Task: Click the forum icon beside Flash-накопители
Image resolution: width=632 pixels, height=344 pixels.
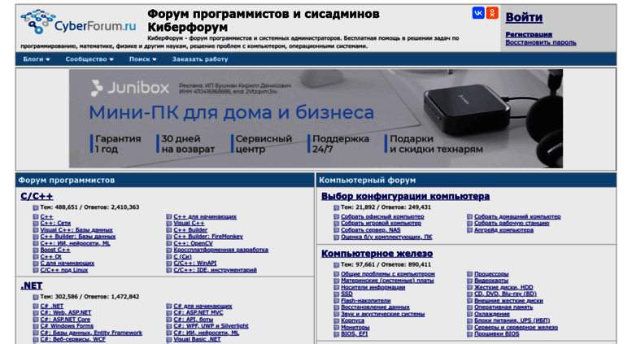Action: click(x=336, y=301)
